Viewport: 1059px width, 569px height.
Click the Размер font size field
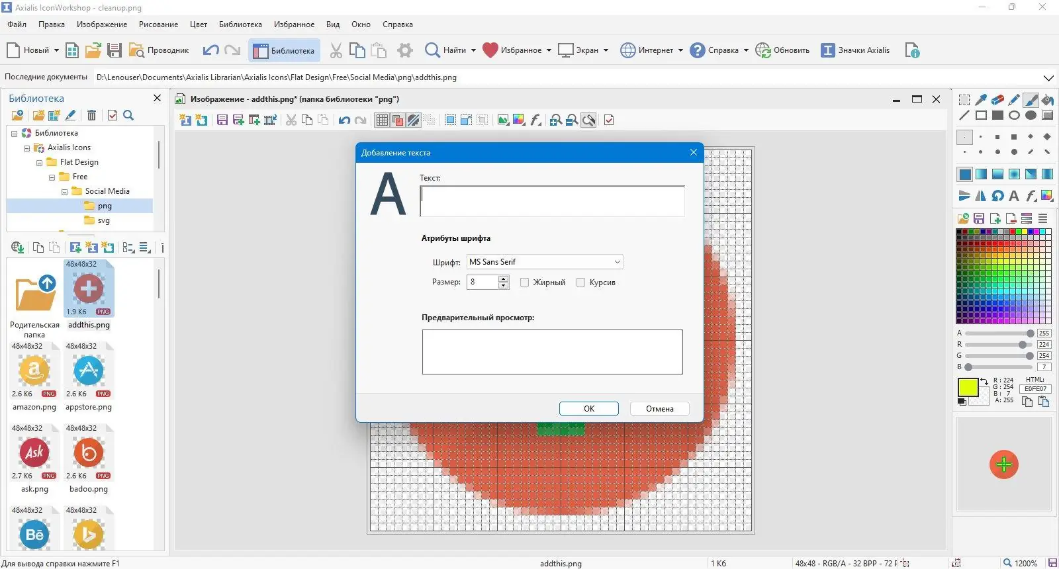(x=483, y=283)
